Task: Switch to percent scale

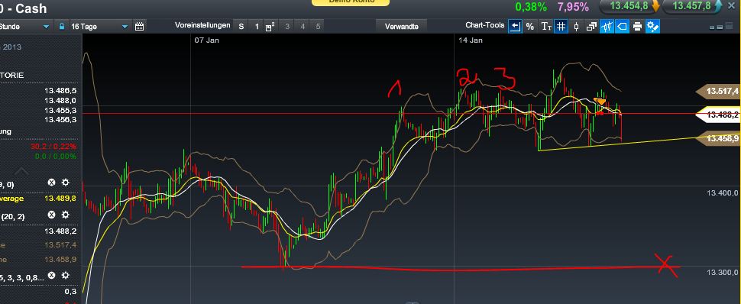Action: point(529,27)
